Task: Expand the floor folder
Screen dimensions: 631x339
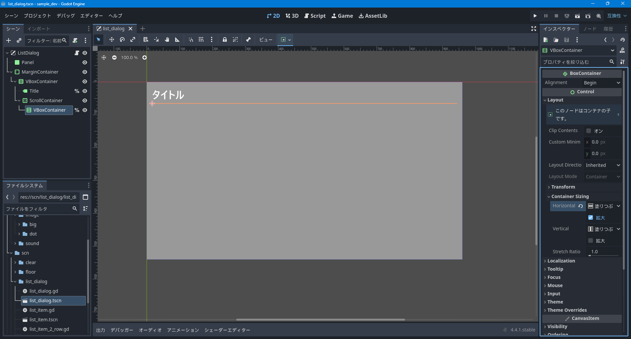Action: 15,272
